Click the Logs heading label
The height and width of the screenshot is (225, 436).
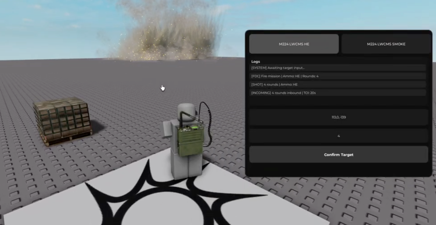coord(256,61)
